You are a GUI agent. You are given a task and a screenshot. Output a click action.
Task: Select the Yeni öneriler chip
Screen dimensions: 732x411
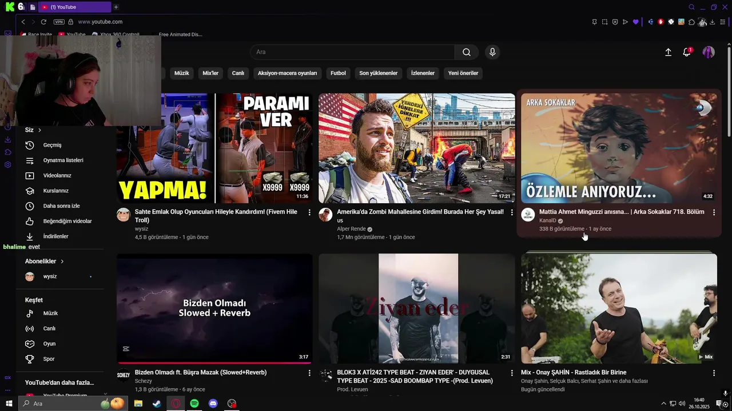pyautogui.click(x=463, y=73)
